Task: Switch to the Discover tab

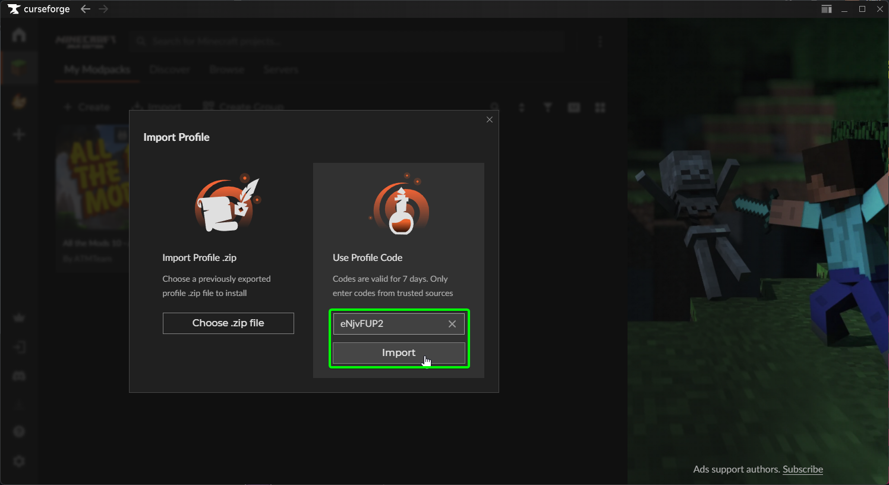Action: coord(169,70)
